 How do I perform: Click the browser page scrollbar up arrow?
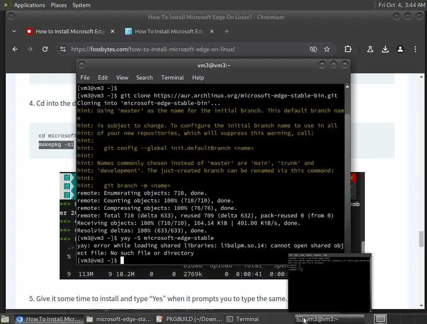pyautogui.click(x=421, y=77)
